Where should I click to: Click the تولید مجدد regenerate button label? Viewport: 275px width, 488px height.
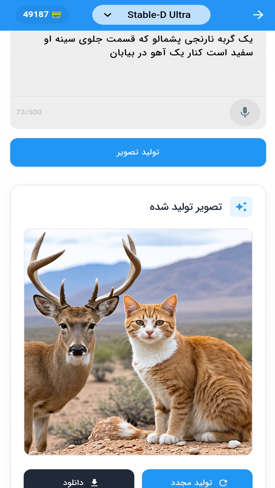tap(192, 483)
